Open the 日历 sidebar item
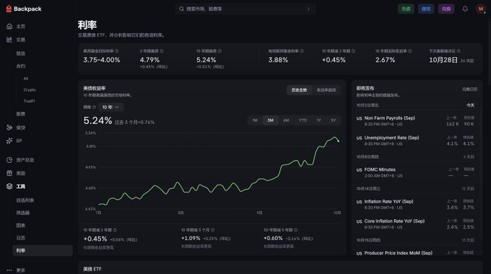The image size is (491, 274). pyautogui.click(x=21, y=238)
